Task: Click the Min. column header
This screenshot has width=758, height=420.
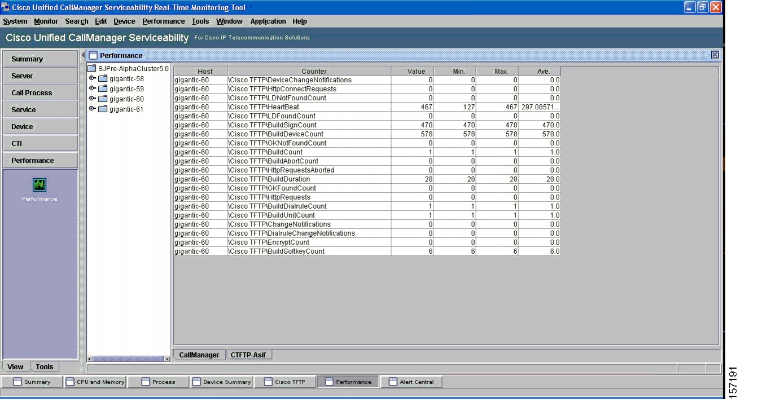Action: 455,71
